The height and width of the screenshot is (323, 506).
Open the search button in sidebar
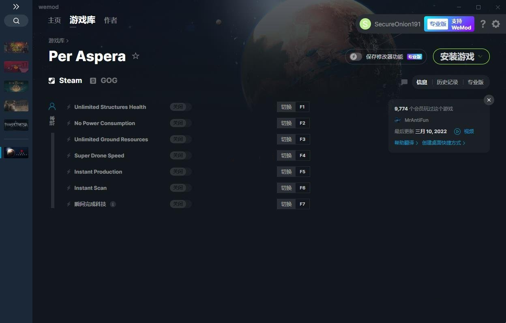[16, 21]
